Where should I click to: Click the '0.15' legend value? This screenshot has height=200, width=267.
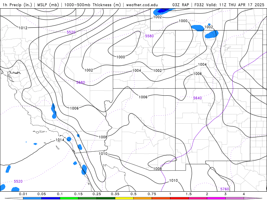click(x=78, y=194)
